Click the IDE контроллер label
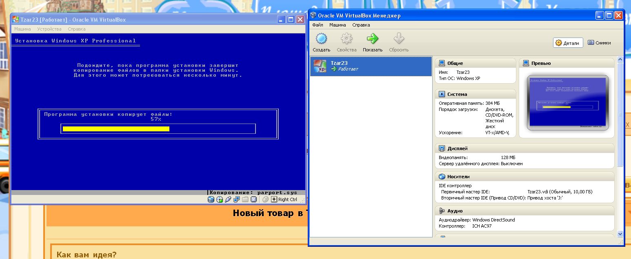Image resolution: width=631 pixels, height=259 pixels. coord(455,186)
